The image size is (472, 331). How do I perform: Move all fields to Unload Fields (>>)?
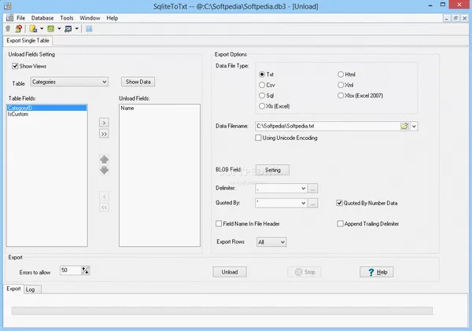pyautogui.click(x=104, y=134)
